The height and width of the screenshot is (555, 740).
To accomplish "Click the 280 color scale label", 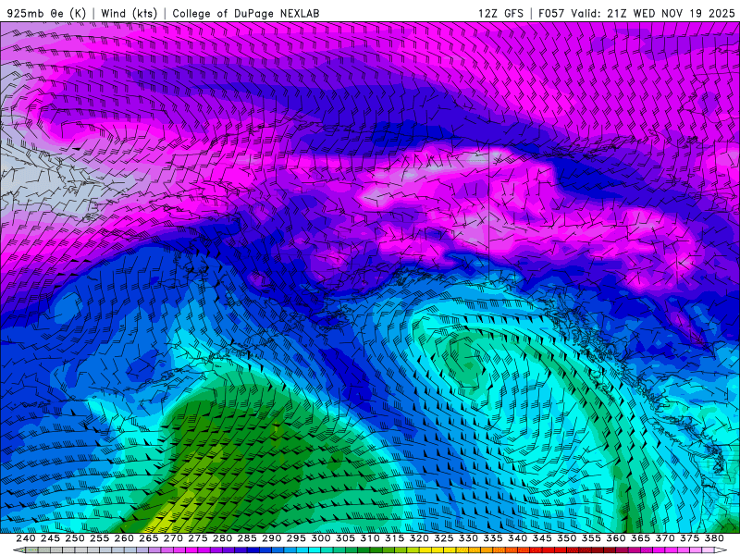I will (222, 538).
